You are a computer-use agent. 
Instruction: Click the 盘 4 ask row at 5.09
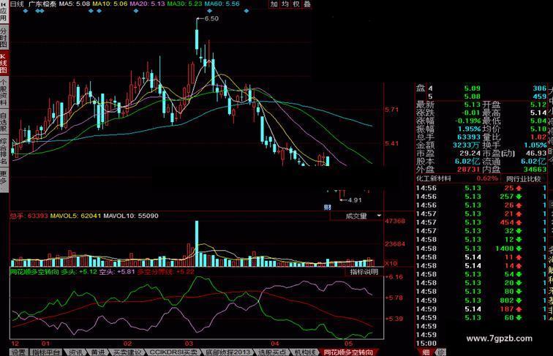481,88
